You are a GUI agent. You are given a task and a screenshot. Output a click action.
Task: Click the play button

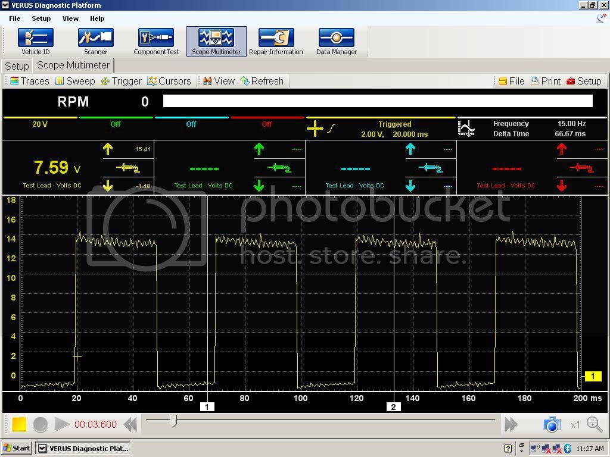(x=61, y=424)
